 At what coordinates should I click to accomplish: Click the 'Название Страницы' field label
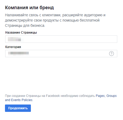(x=21, y=33)
